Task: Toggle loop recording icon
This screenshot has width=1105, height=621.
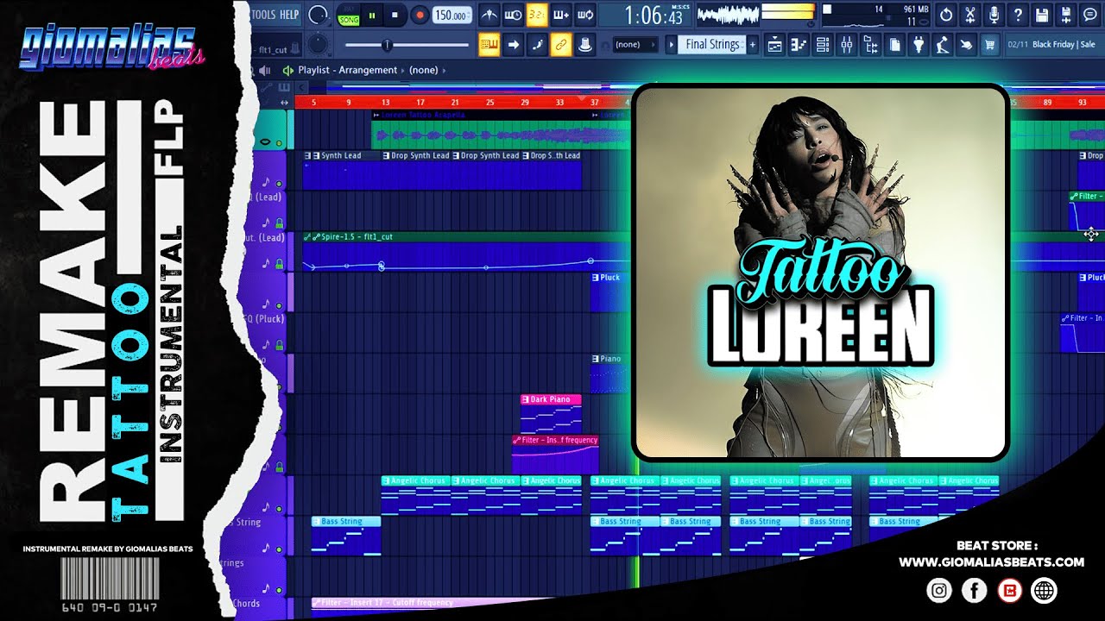Action: (x=585, y=15)
